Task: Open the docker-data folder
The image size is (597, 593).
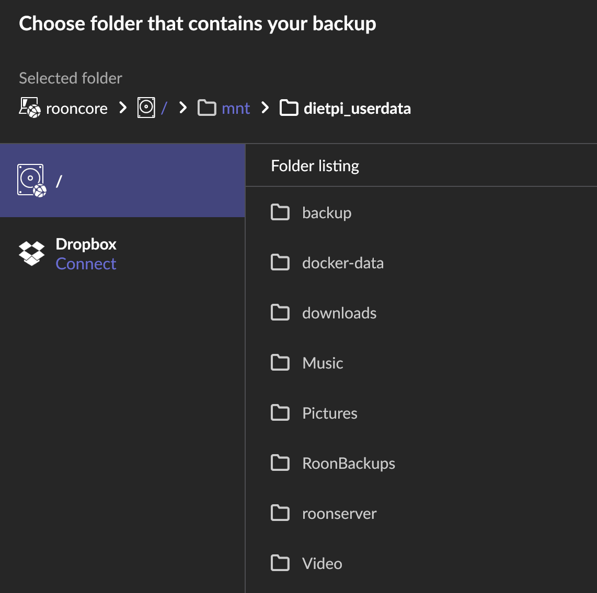Action: [x=342, y=263]
